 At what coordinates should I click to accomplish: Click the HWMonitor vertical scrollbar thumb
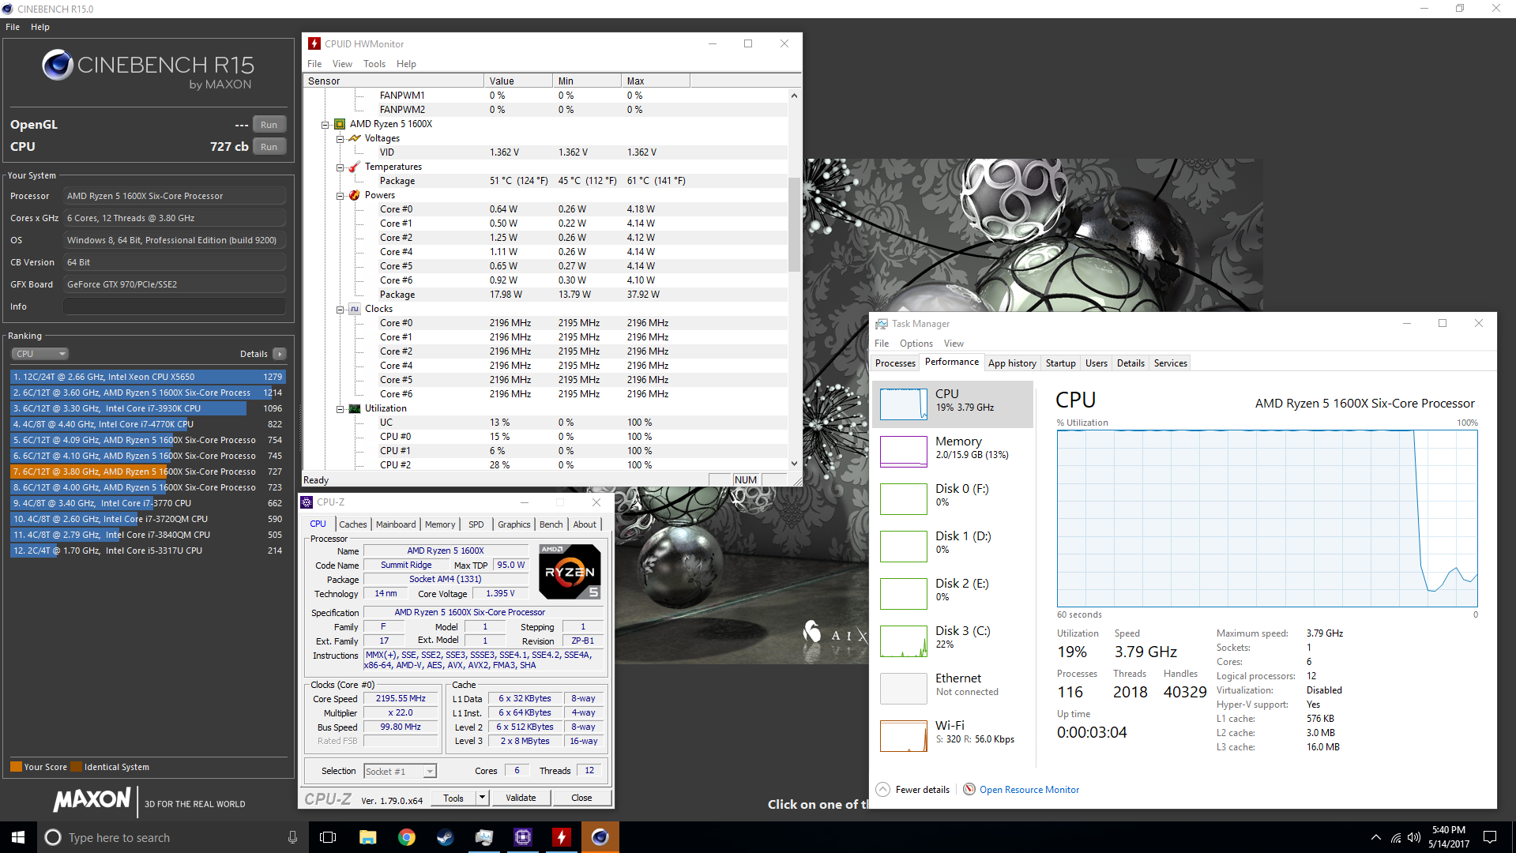tap(794, 225)
